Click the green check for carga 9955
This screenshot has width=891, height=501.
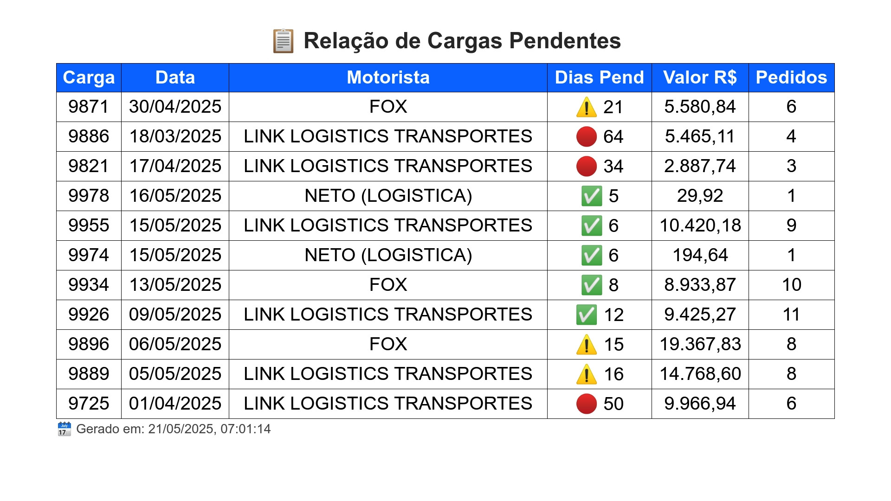[592, 226]
